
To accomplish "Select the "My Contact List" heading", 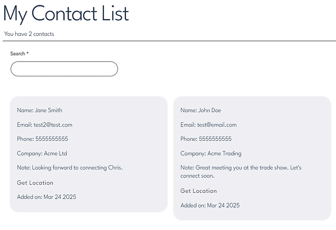I will click(66, 14).
